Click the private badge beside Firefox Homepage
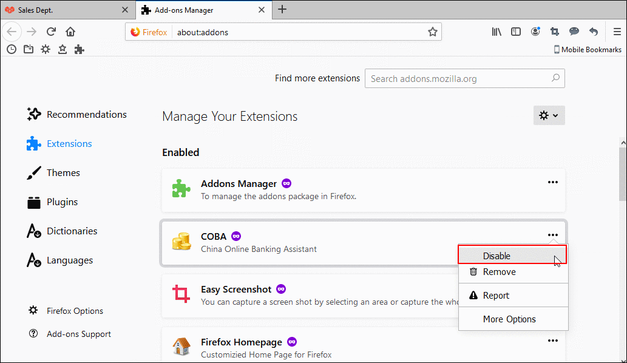The width and height of the screenshot is (627, 363). tap(292, 342)
